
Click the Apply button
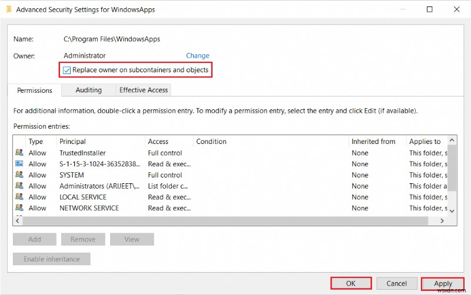pos(443,283)
